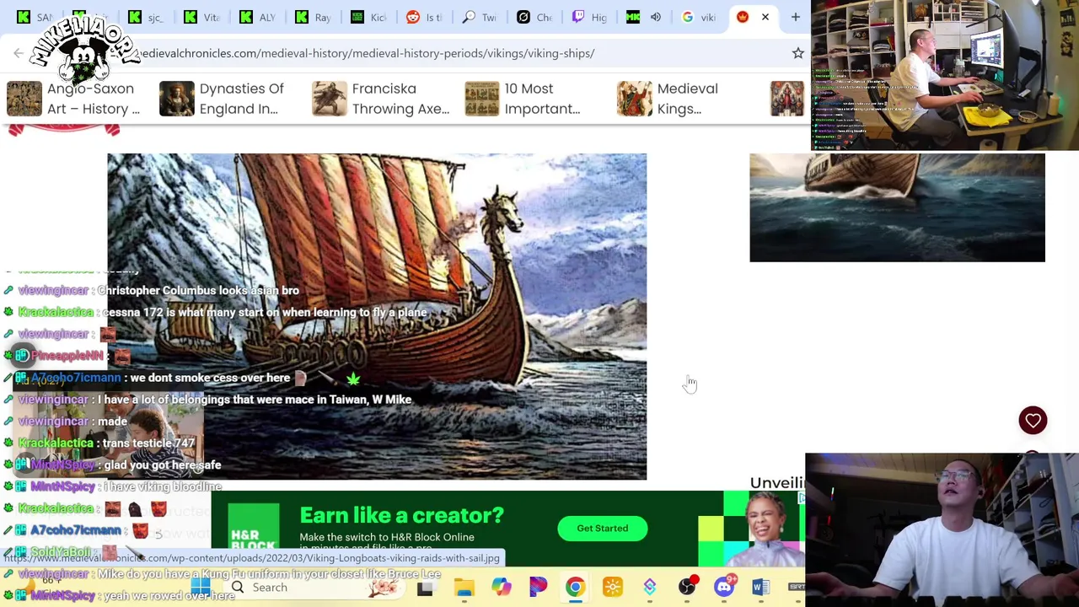Open Task View from the taskbar
The image size is (1079, 607).
(425, 588)
